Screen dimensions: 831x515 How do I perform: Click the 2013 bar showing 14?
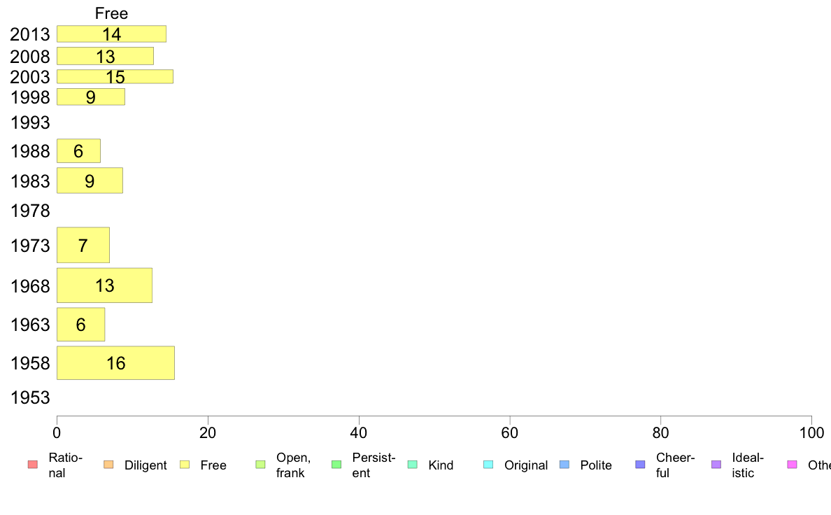point(111,34)
